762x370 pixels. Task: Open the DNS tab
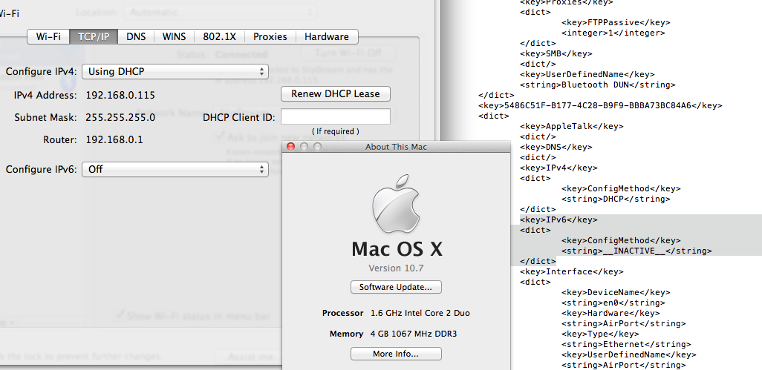pyautogui.click(x=136, y=37)
